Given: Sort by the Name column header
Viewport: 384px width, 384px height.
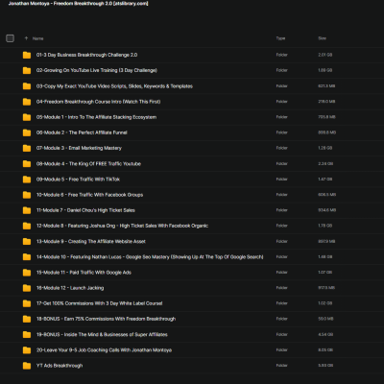Looking at the screenshot, I should click(x=37, y=38).
